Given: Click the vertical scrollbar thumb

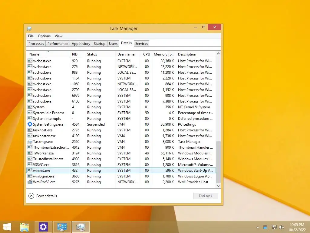Looking at the screenshot, I should click(x=219, y=162).
